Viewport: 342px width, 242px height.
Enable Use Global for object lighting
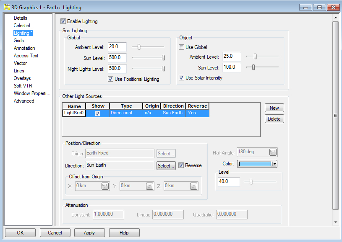point(182,47)
